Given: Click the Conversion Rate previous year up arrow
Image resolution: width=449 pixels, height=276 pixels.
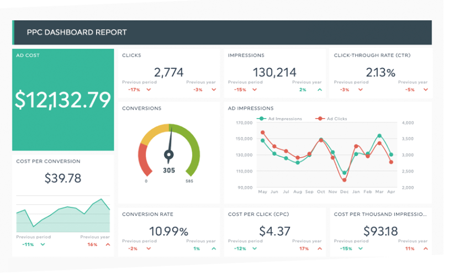Looking at the screenshot, I should click(x=213, y=248).
